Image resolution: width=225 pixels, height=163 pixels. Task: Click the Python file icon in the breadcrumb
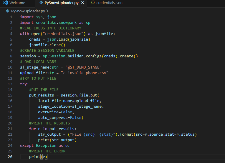8,11
